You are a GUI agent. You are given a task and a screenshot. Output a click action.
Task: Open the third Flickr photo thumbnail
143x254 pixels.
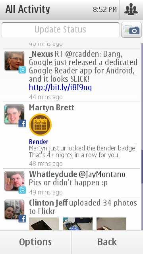(111, 224)
